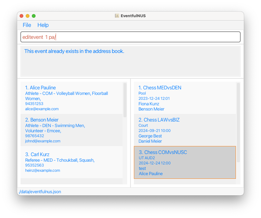Screen dimensions: 261x218
Task: Click 'test' in Chess COMvsNUSC event
Action: click(142, 168)
